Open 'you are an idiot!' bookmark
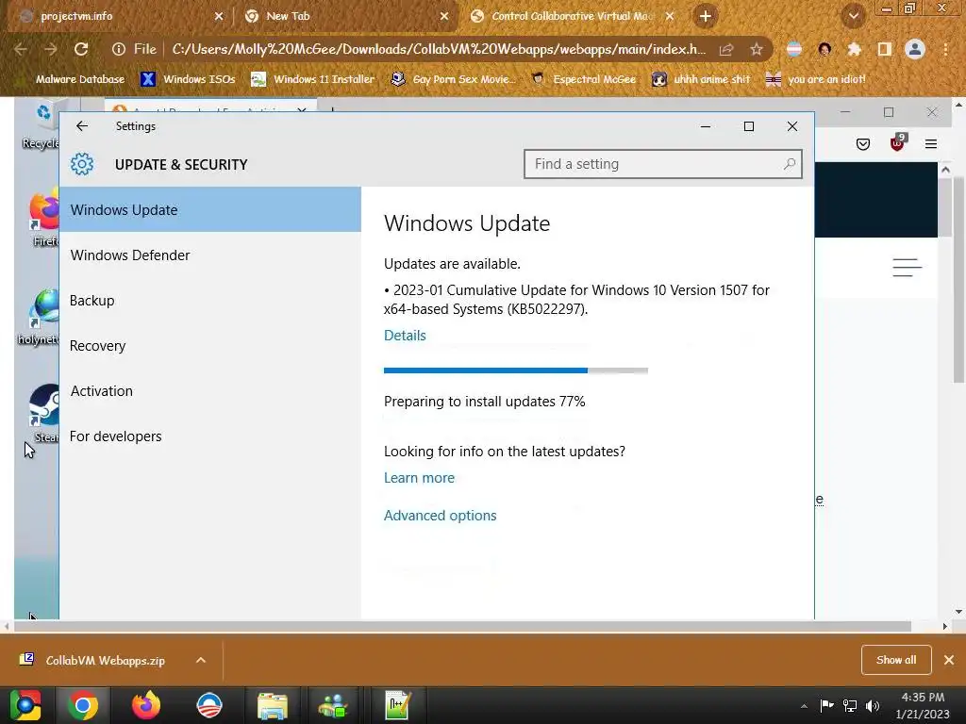The image size is (966, 724). coord(816,79)
